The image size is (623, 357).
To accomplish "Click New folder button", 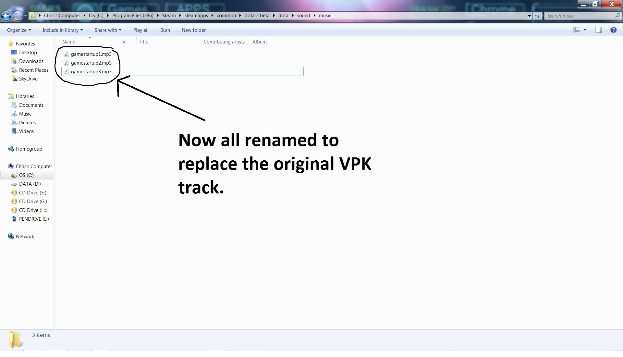I will pyautogui.click(x=193, y=30).
